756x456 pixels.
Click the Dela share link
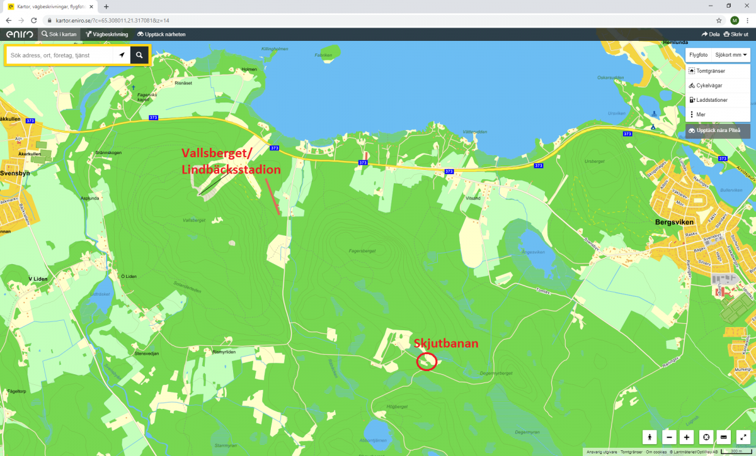pyautogui.click(x=710, y=35)
